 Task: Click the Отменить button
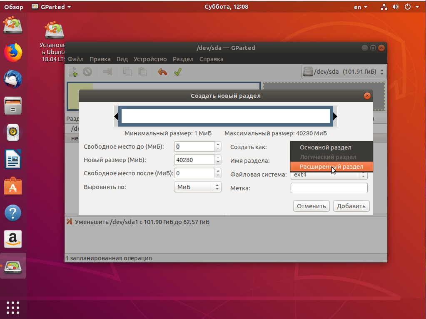point(311,206)
